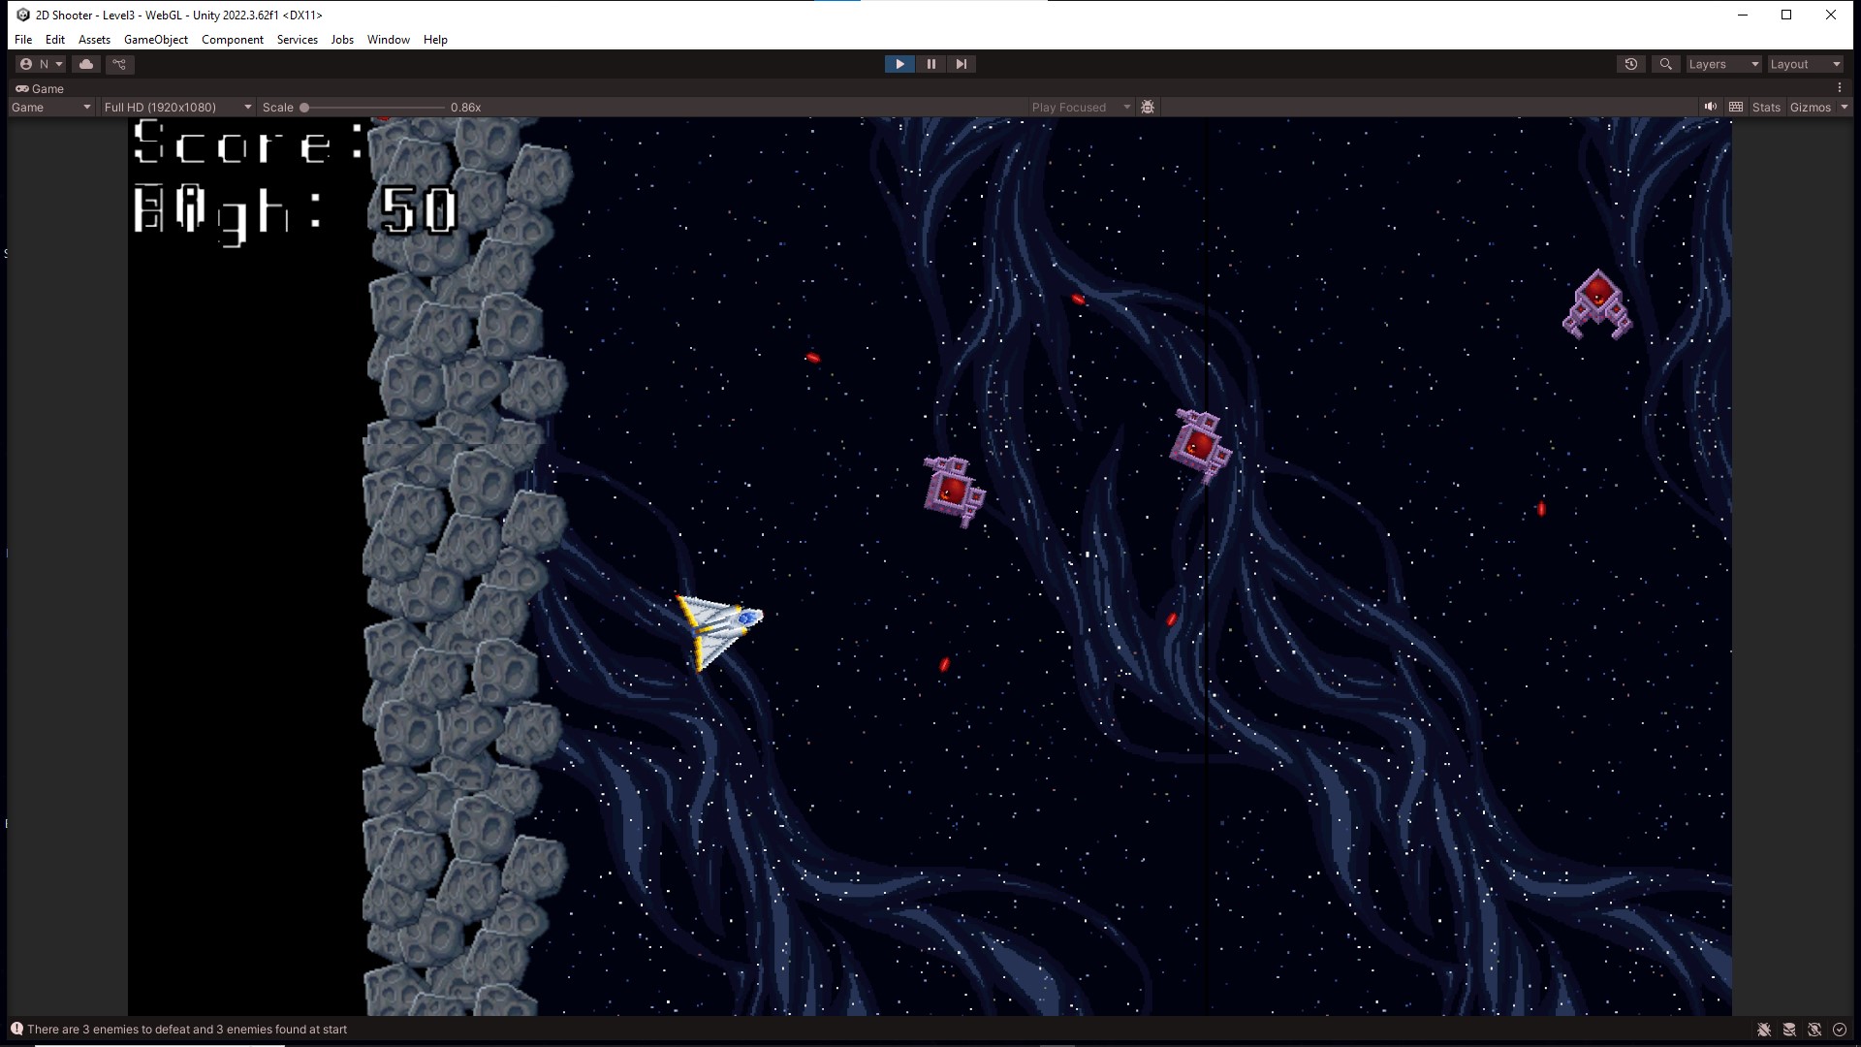
Task: Open Unity Cloud services icon
Action: coord(86,64)
